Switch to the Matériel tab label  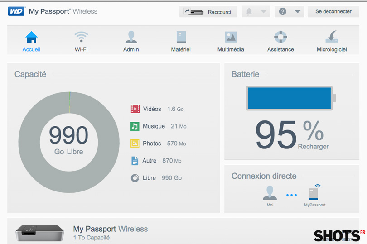coord(181,49)
